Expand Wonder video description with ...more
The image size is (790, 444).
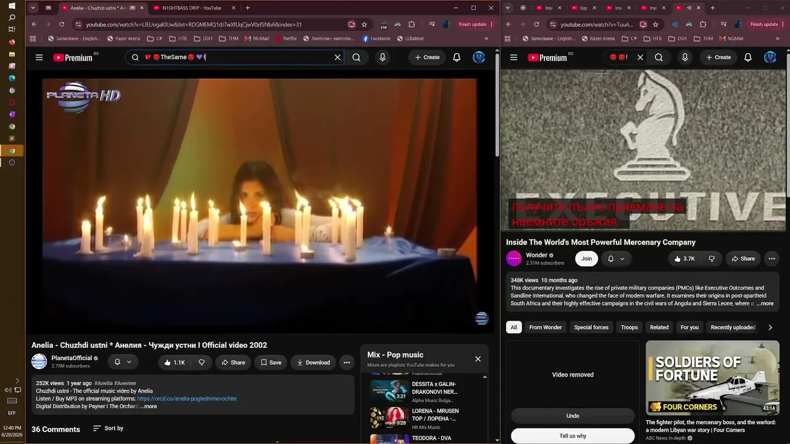tap(765, 303)
